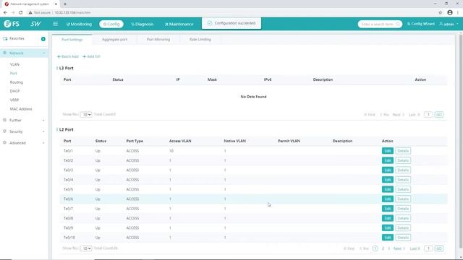
Task: View details of port Te0/5
Action: (403, 189)
